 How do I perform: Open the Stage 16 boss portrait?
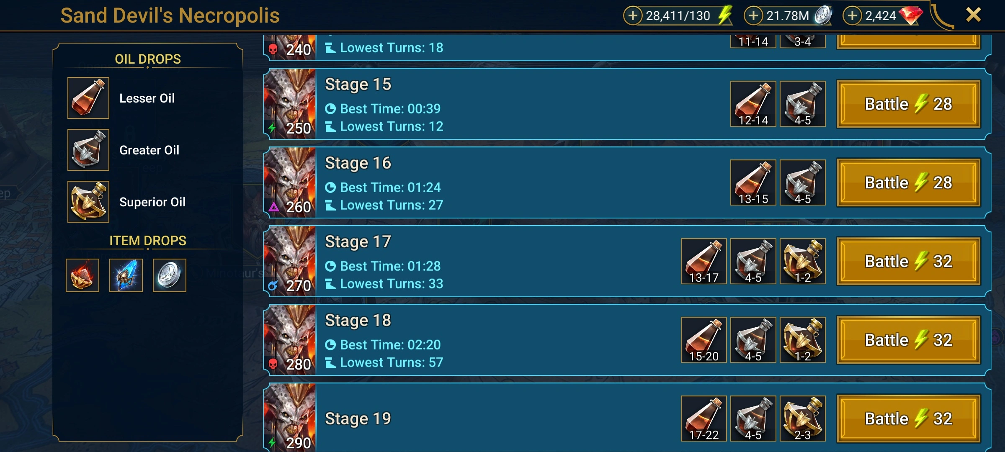pyautogui.click(x=290, y=182)
